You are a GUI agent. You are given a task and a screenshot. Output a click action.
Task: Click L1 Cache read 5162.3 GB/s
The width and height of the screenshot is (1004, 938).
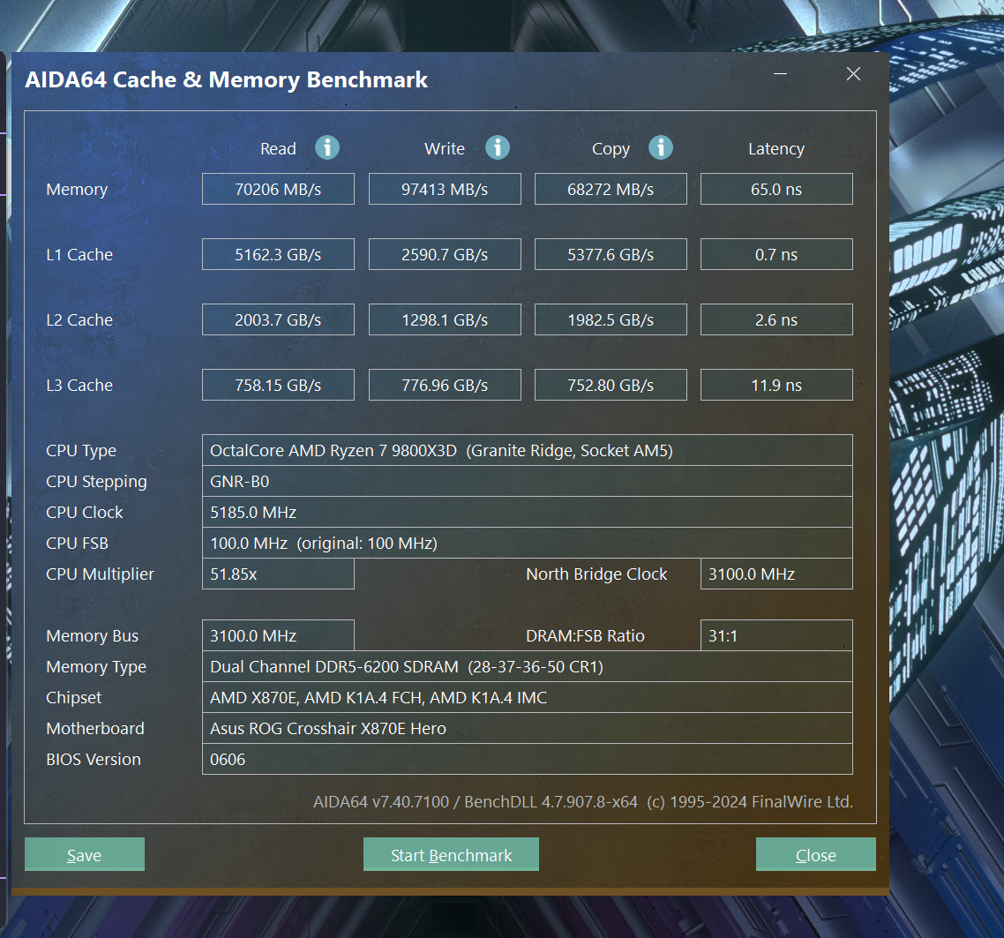pyautogui.click(x=278, y=254)
